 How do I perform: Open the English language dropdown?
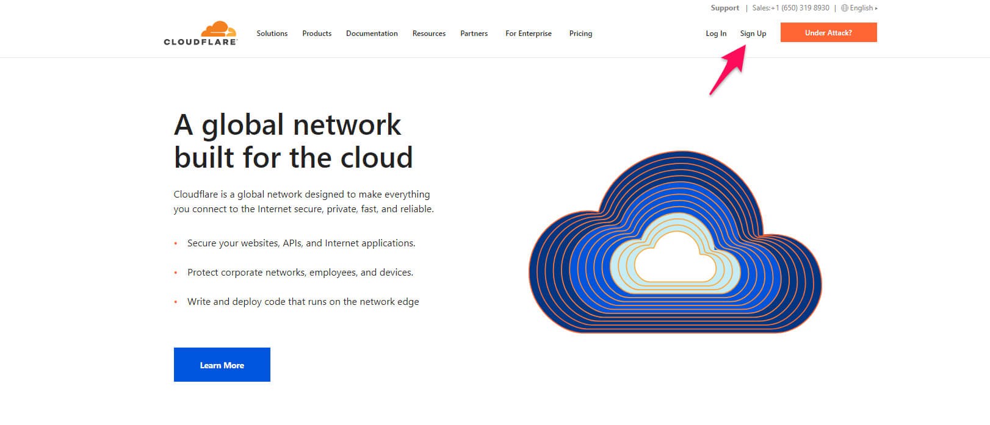859,8
